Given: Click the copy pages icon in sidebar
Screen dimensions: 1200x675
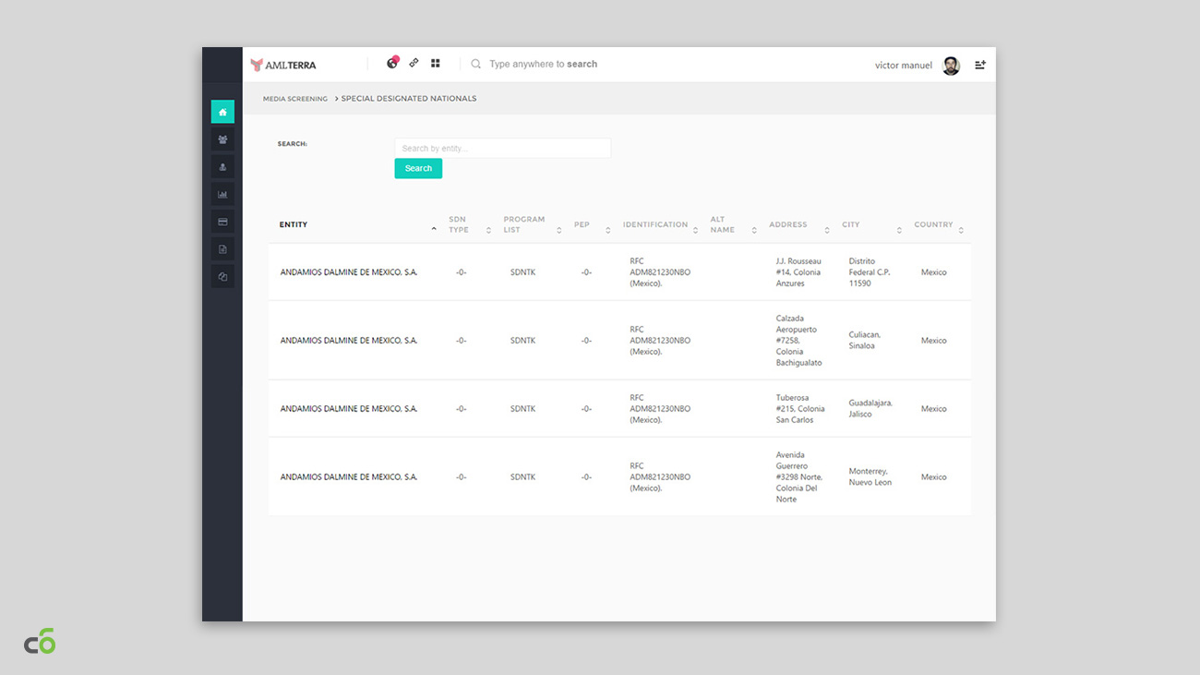Looking at the screenshot, I should [222, 276].
